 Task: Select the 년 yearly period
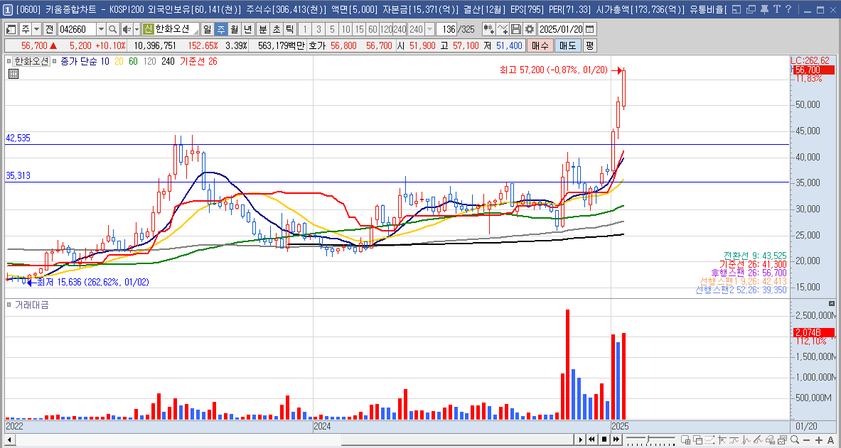pyautogui.click(x=248, y=30)
